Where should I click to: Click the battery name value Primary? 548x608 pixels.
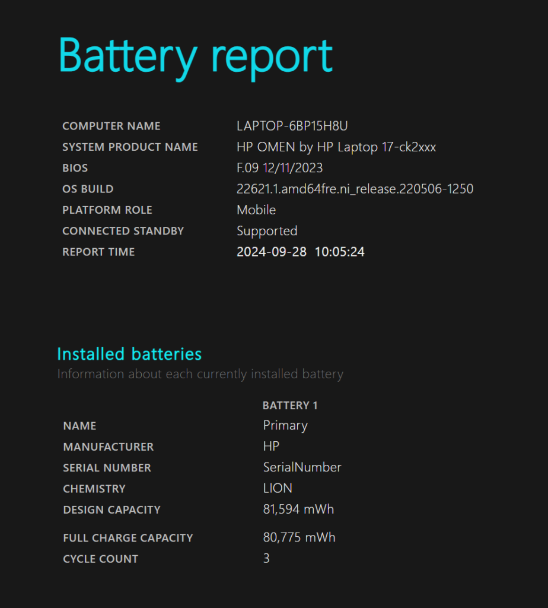tap(285, 426)
